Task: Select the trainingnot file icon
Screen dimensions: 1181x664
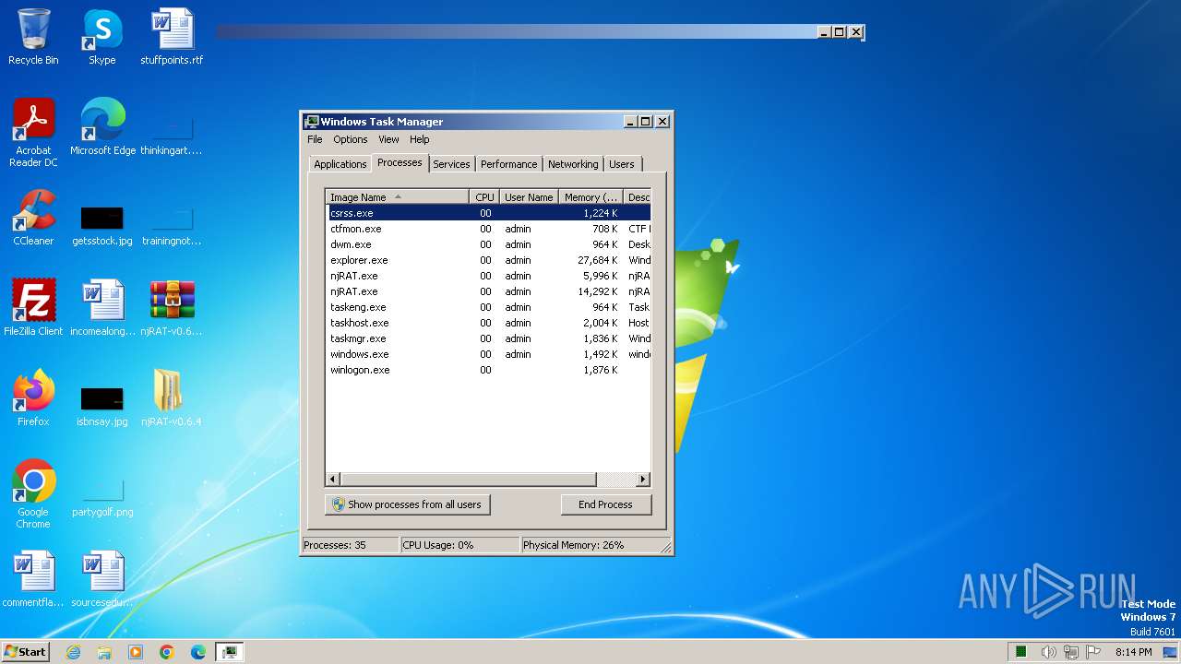Action: (x=172, y=225)
